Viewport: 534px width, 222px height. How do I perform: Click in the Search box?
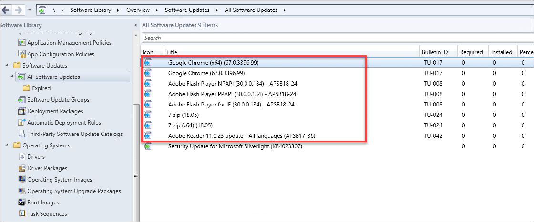click(337, 38)
